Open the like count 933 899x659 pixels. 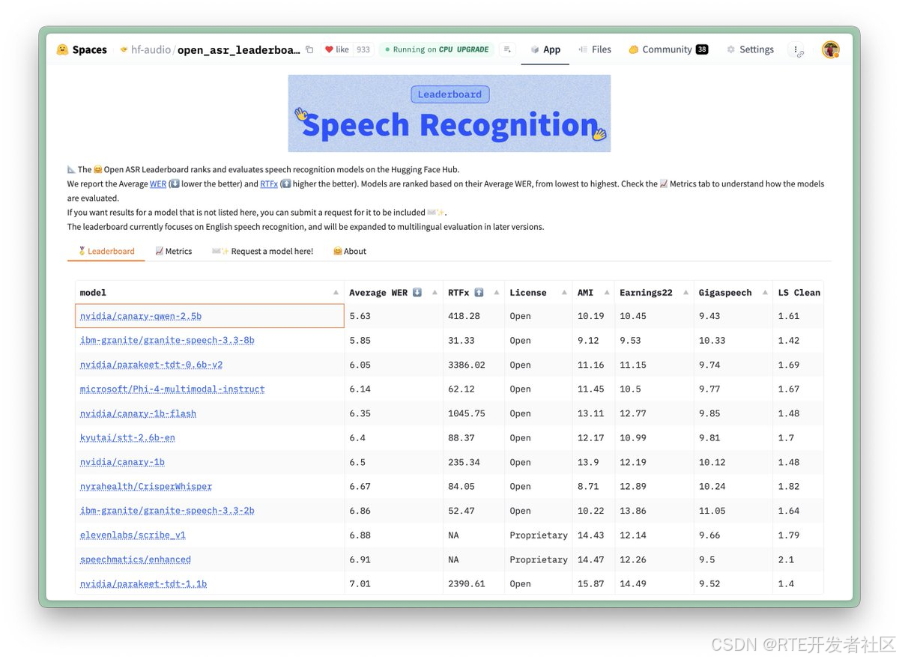[363, 49]
